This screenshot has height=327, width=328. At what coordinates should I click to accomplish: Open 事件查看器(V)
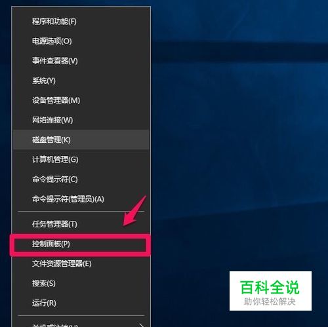pyautogui.click(x=81, y=61)
